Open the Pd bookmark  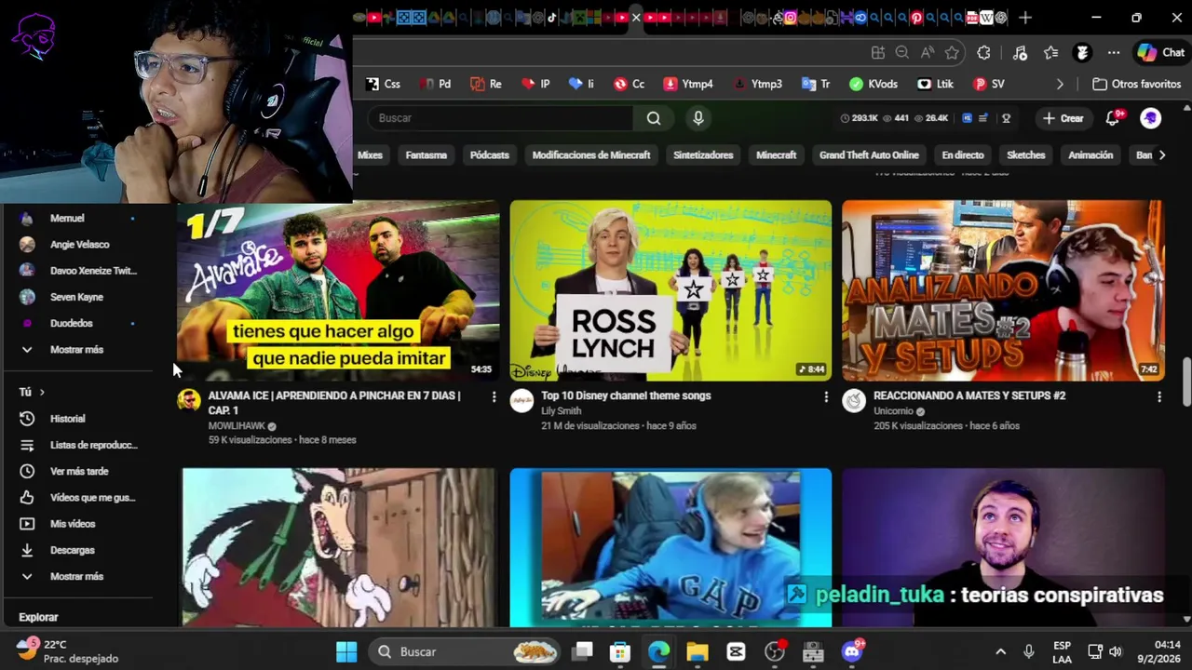point(435,84)
